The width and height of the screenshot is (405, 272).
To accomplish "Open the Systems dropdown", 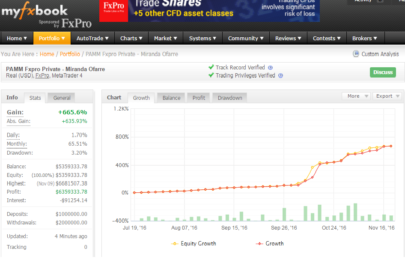I will tap(202, 38).
